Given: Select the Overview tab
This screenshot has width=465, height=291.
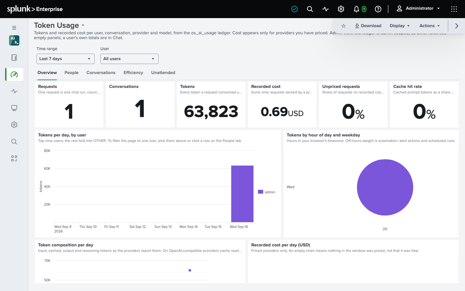Looking at the screenshot, I should (x=47, y=73).
